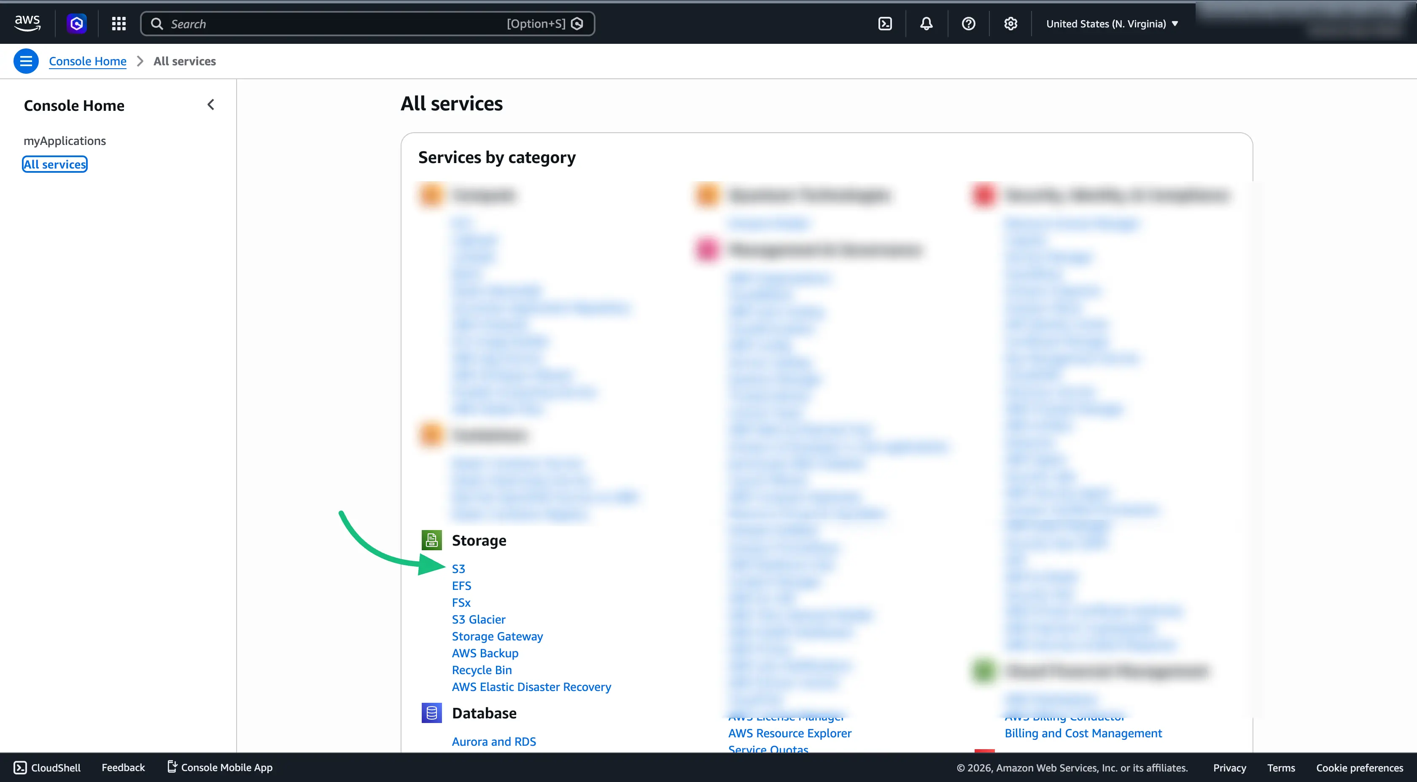Open the Amazon Q assistant icon

[76, 23]
